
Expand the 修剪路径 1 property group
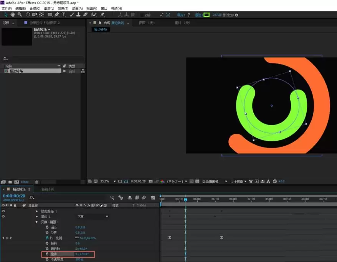[x=36, y=211]
